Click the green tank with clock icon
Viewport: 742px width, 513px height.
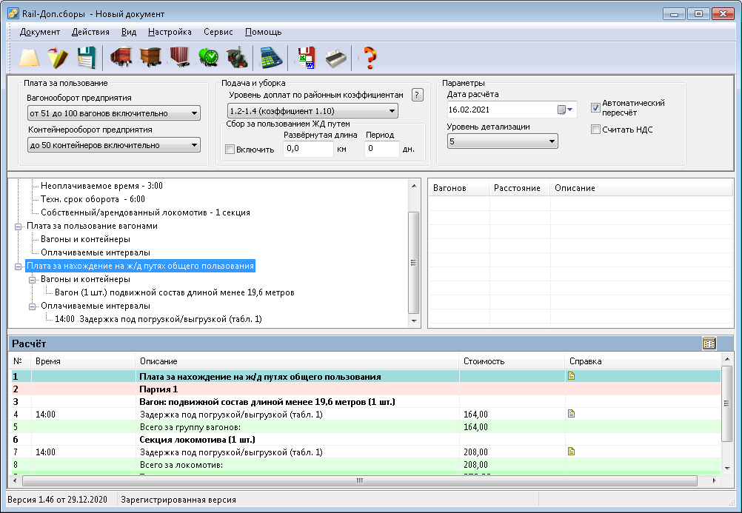pyautogui.click(x=208, y=58)
